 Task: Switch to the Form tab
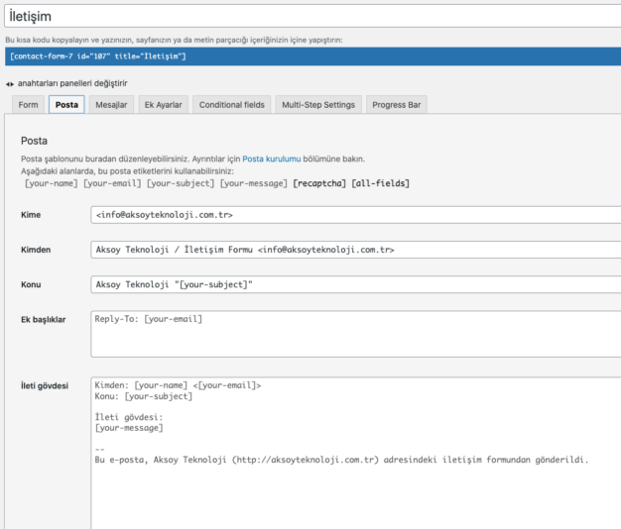29,105
